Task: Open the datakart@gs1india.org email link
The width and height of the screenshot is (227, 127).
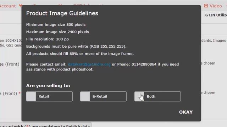Action: click(x=89, y=64)
